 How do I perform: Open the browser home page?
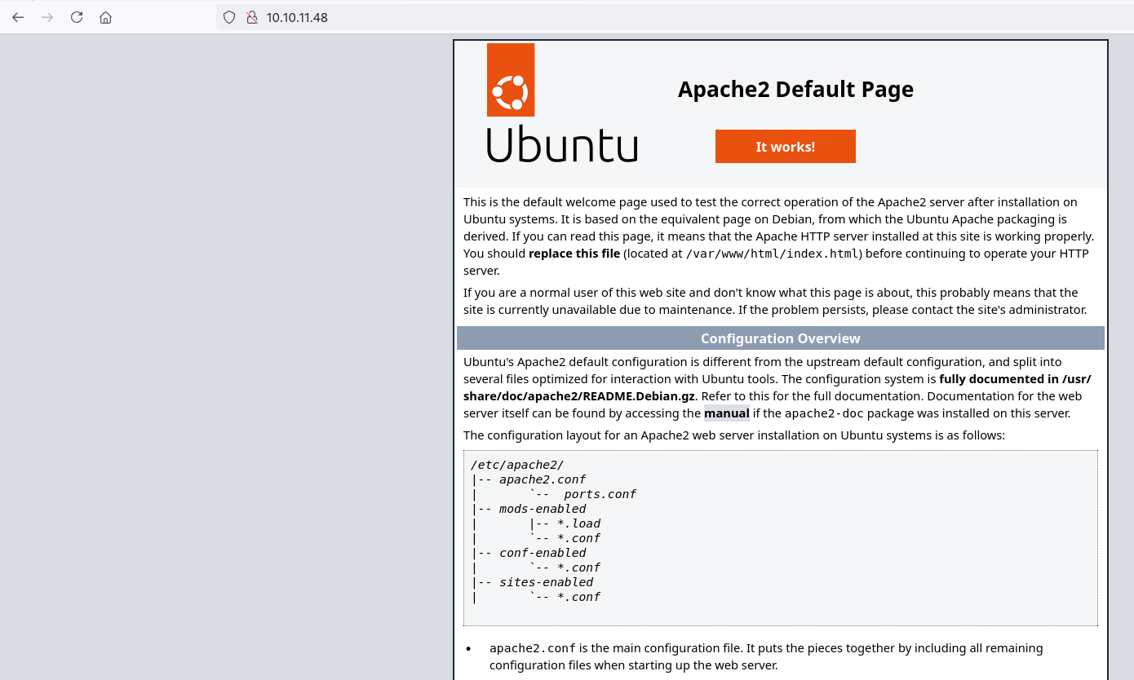[105, 17]
